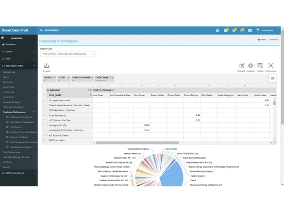Expand the SDMS Control Panel menu
284x213 pixels.
pyautogui.click(x=19, y=173)
